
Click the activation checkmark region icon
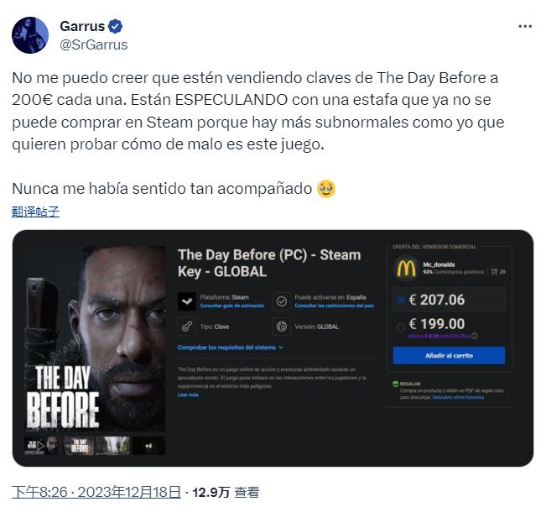click(x=282, y=301)
